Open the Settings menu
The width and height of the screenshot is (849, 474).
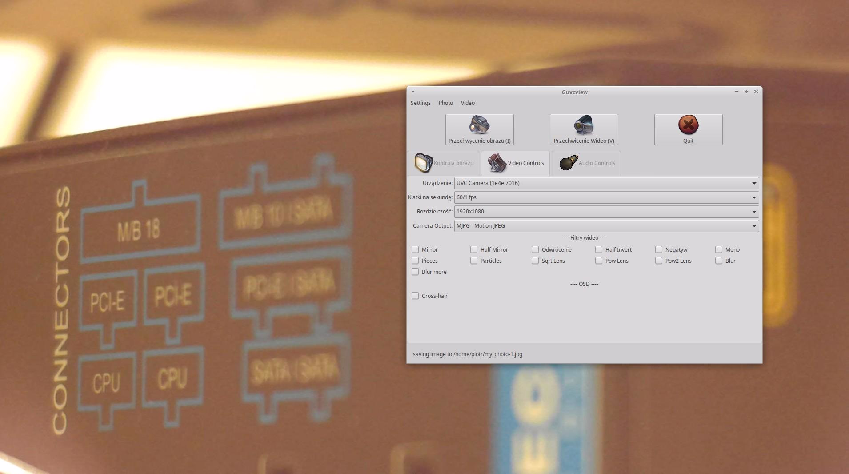click(420, 103)
